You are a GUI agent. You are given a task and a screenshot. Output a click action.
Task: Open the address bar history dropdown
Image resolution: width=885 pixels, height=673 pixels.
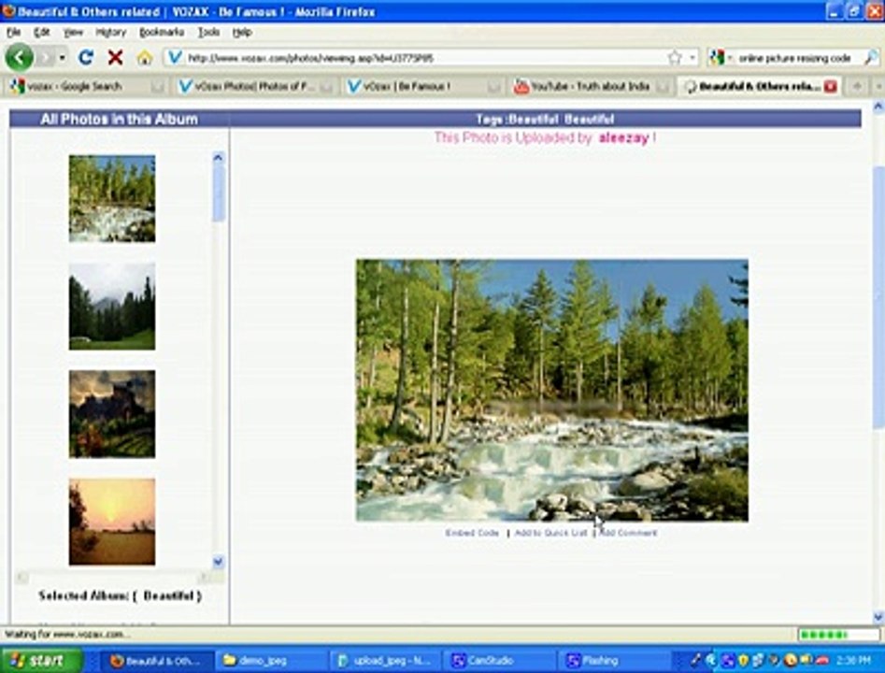(692, 58)
